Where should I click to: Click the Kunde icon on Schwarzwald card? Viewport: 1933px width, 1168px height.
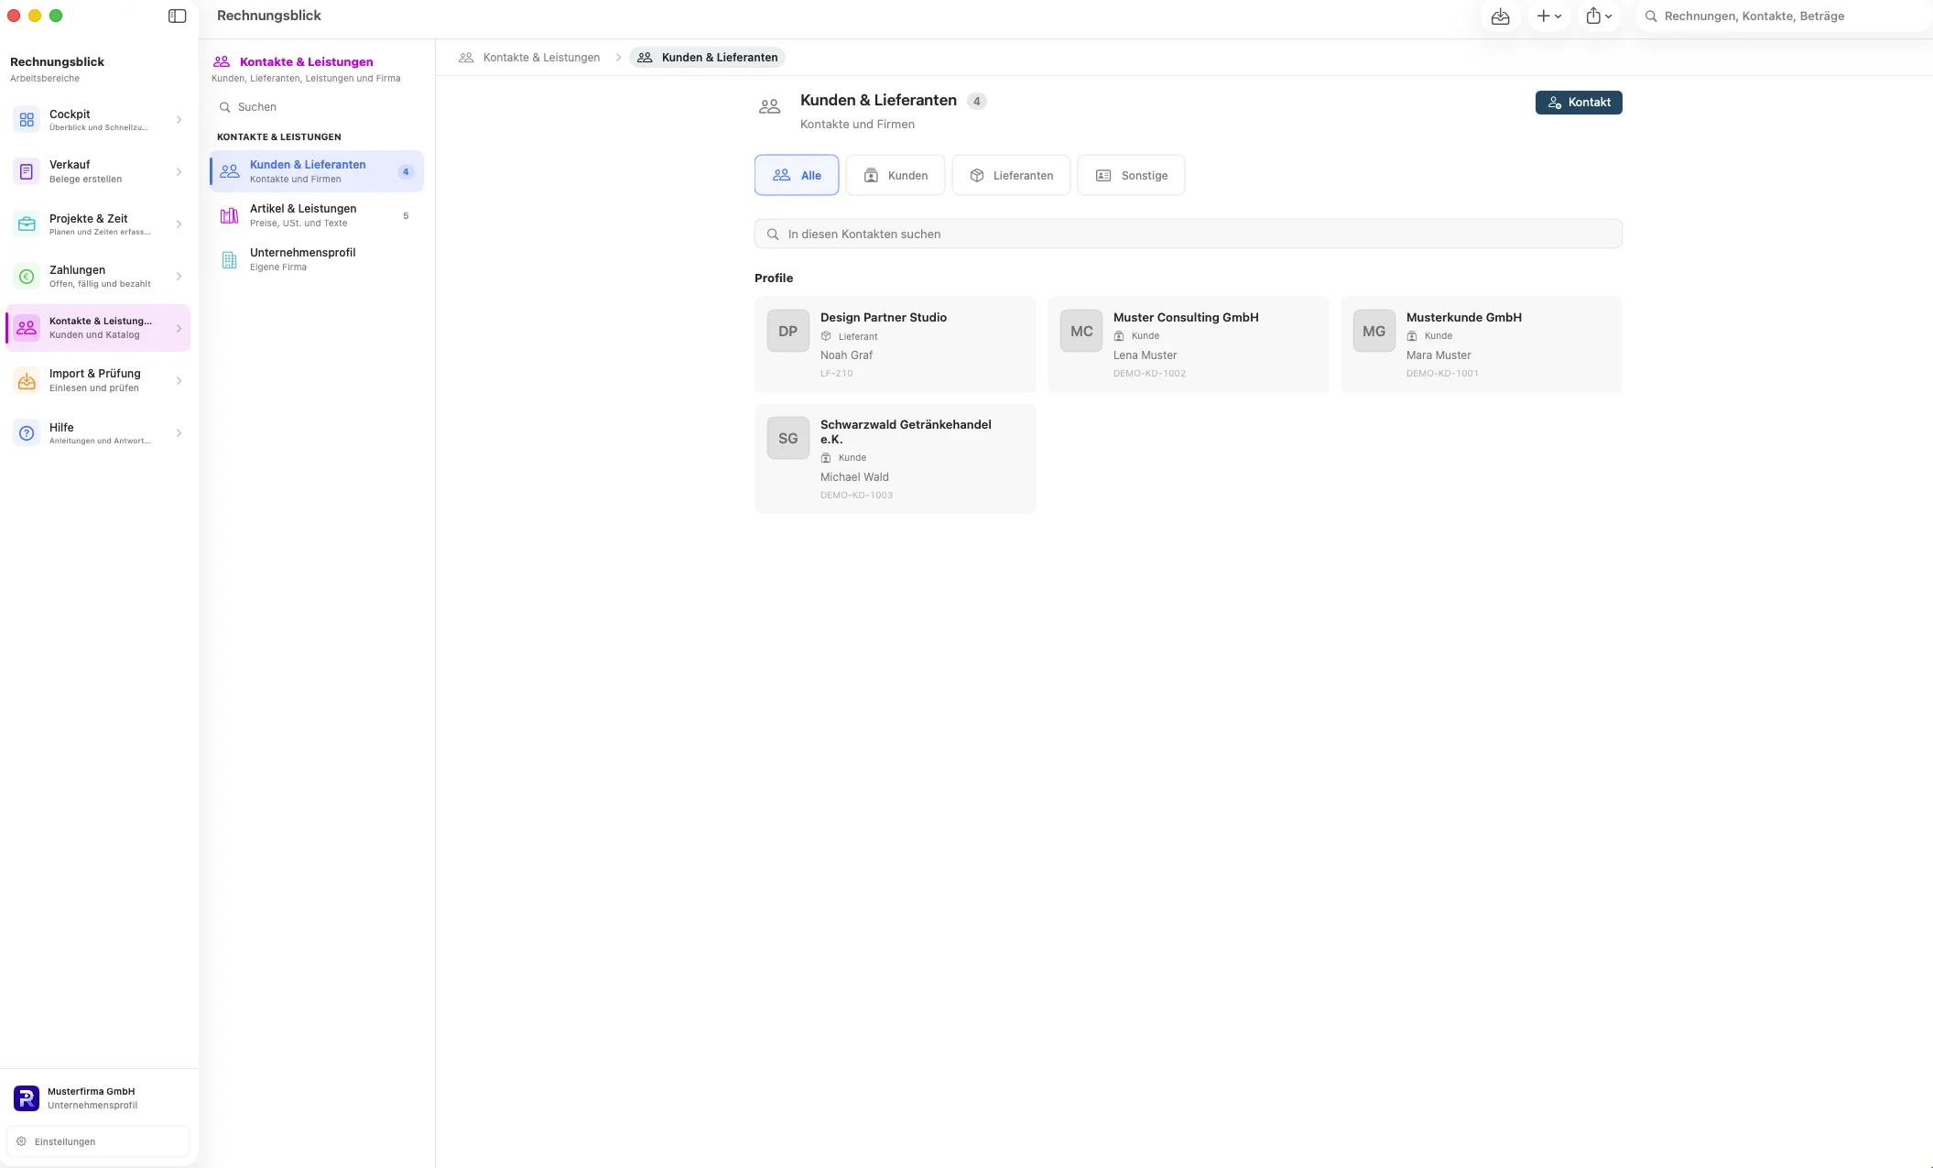pyautogui.click(x=826, y=458)
